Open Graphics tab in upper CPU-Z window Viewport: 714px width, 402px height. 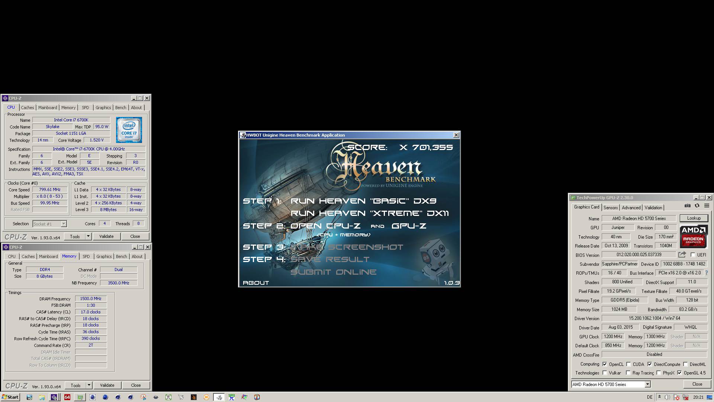click(103, 108)
